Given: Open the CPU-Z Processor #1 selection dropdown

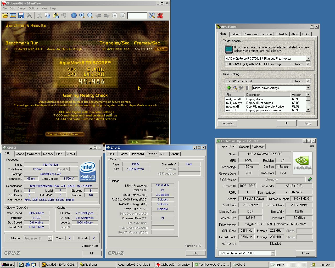Looking at the screenshot, I should pyautogui.click(x=50, y=238).
